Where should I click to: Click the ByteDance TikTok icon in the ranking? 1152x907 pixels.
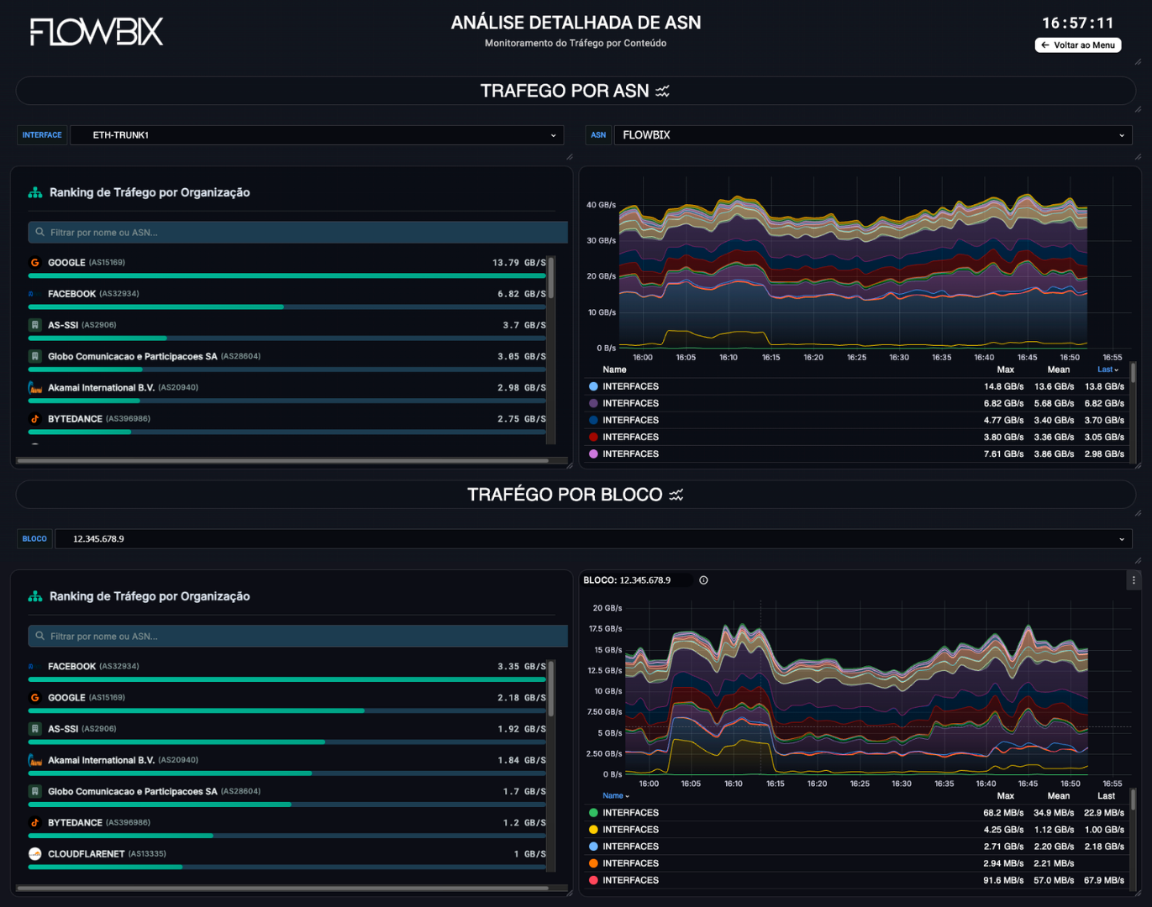34,418
